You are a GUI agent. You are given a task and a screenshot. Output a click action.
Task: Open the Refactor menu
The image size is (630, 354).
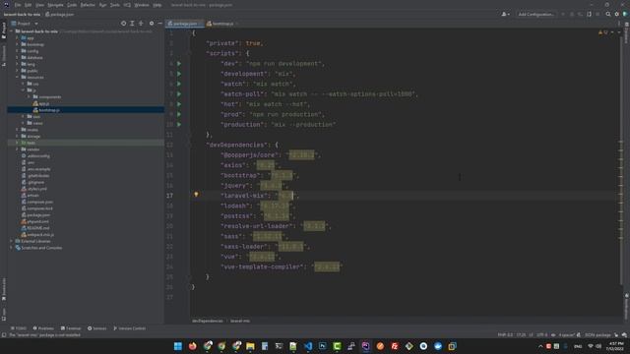pos(88,5)
